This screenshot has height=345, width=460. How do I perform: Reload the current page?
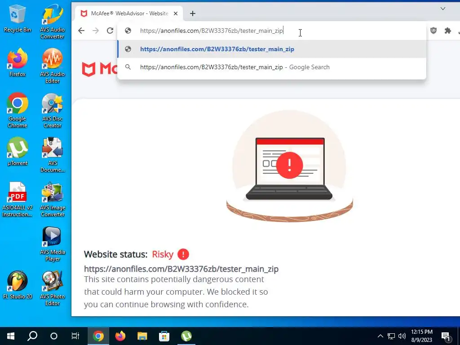[x=110, y=31]
